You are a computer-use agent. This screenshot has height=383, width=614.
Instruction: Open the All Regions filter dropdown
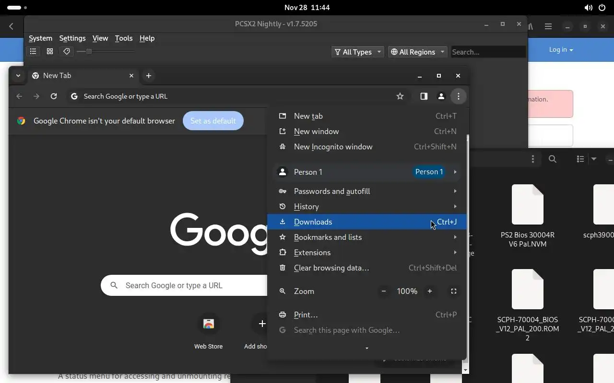[417, 52]
